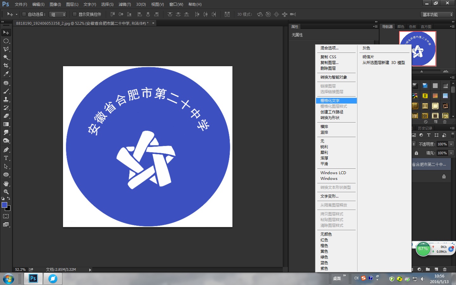
Task: Click the delete layer trash icon
Action: coord(445,269)
